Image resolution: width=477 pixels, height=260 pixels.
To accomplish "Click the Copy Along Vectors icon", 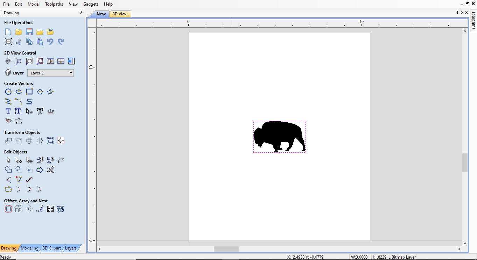I will (40, 209).
